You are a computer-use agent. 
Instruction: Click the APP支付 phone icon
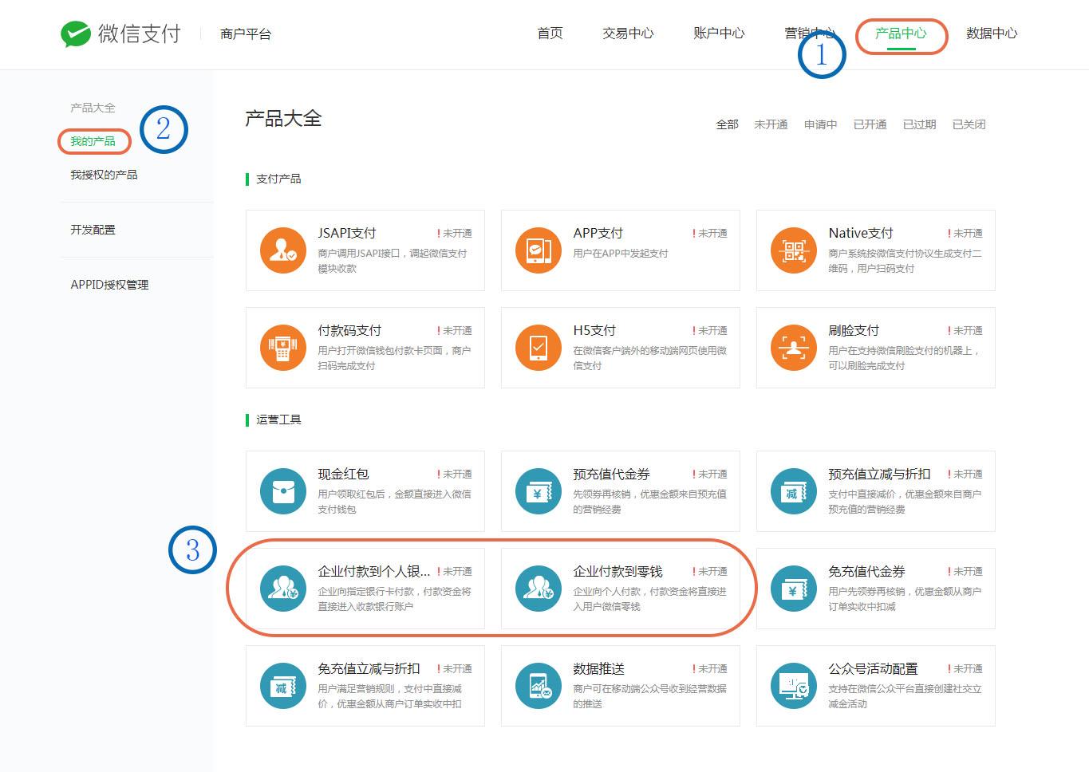539,250
